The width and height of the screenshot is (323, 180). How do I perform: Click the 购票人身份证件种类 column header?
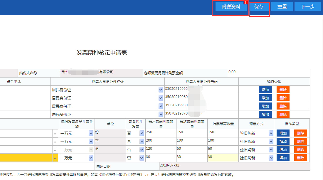click(108, 82)
